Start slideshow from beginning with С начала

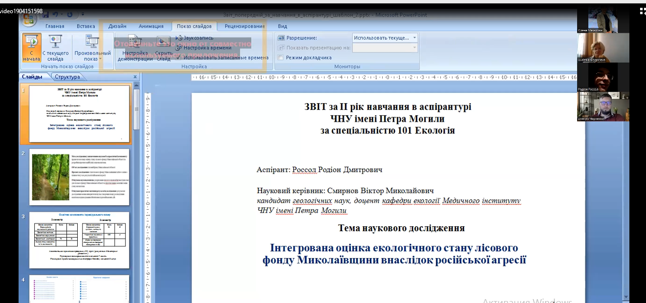[x=31, y=47]
